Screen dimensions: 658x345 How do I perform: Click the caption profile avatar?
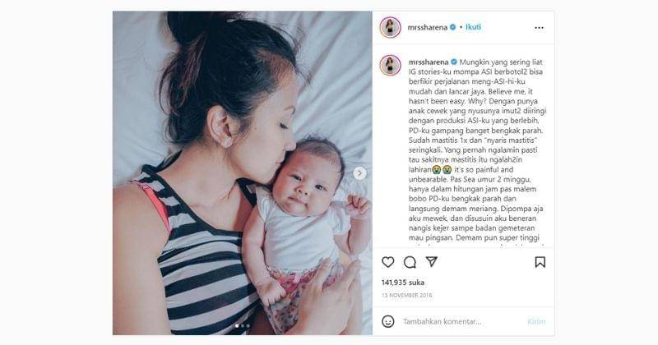390,65
